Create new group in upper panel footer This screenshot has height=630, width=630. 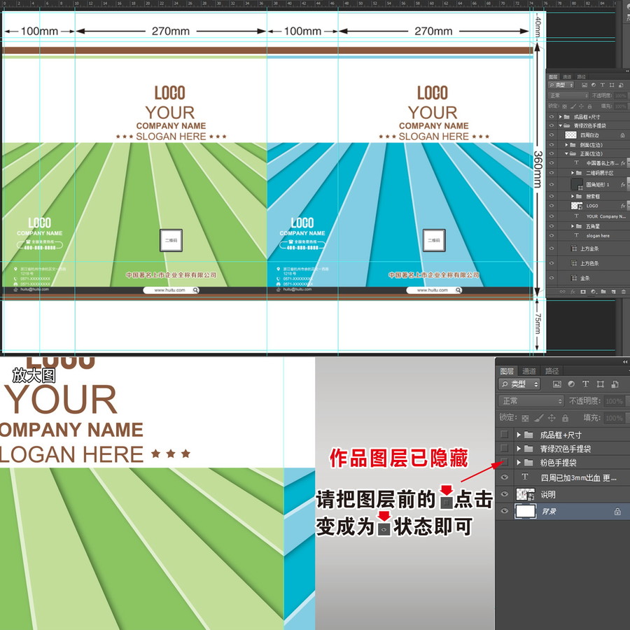coord(603,292)
